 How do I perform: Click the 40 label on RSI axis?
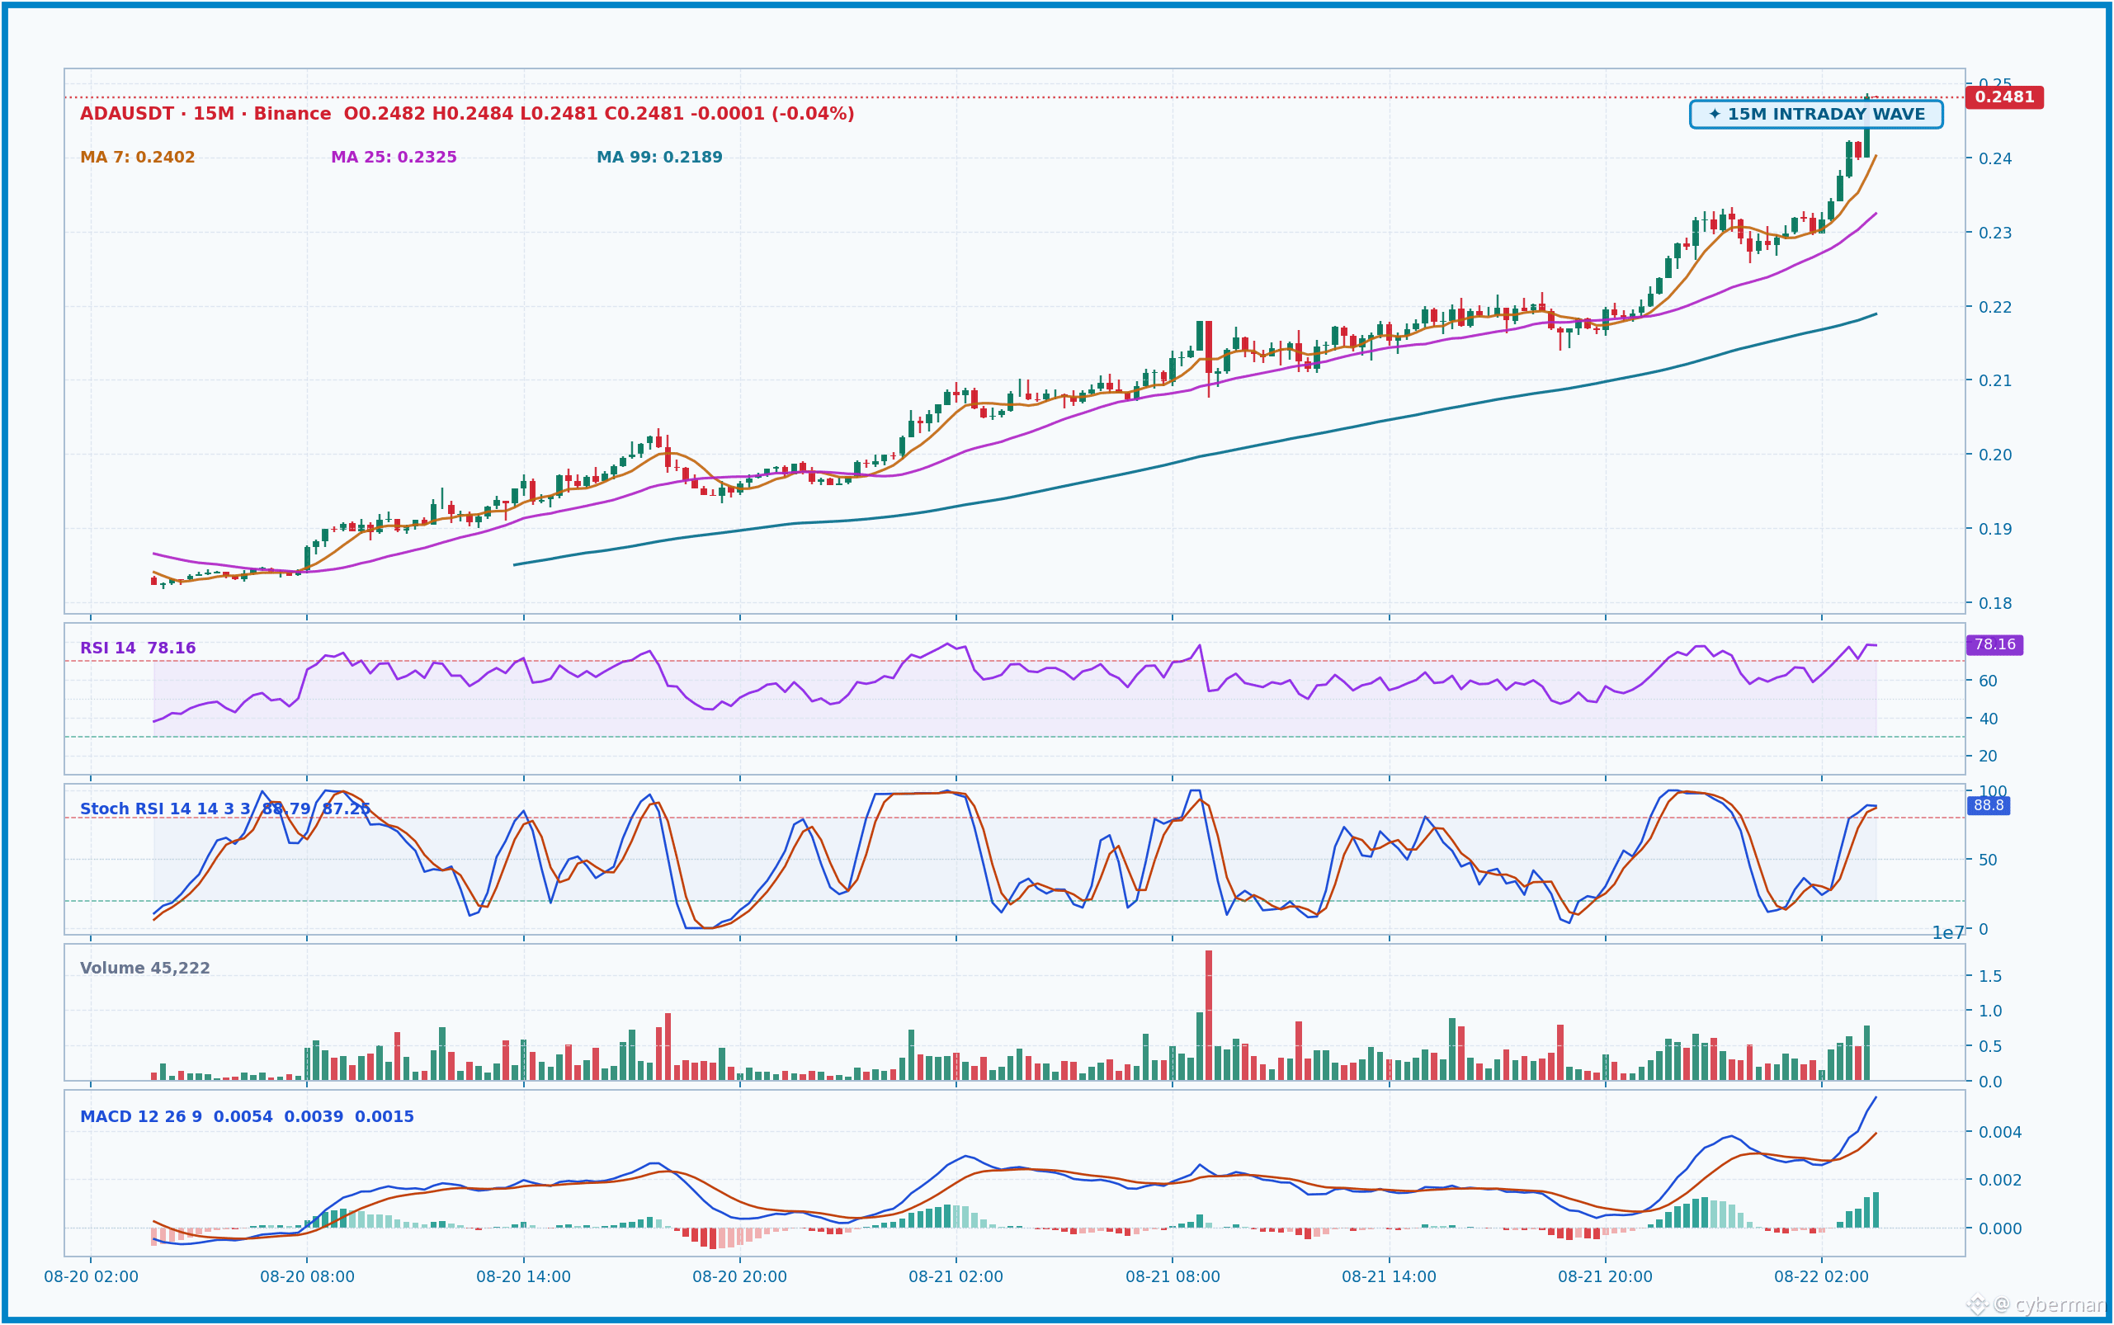pos(1988,719)
